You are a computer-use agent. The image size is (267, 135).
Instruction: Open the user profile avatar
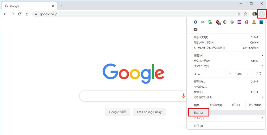(x=254, y=14)
